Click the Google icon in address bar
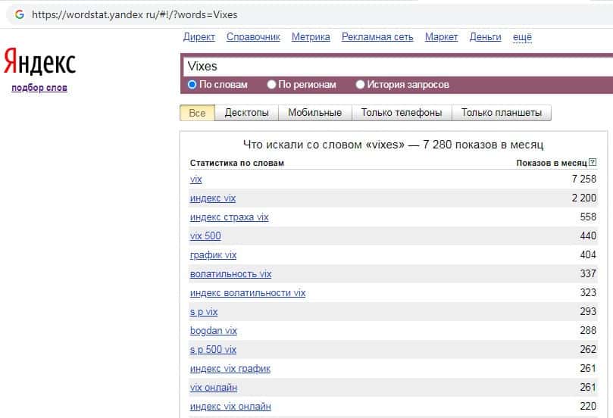 (19, 14)
